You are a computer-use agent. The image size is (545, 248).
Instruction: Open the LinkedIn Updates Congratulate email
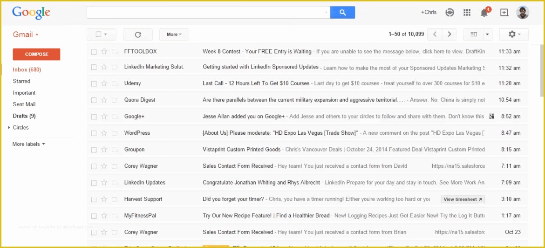(x=307, y=183)
